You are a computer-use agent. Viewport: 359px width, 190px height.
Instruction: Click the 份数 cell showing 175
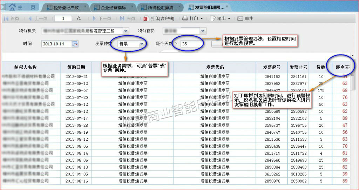pos(321,90)
